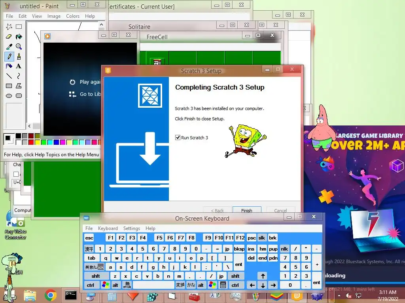
Task: Click Go to Library in Media Player
Action: pyautogui.click(x=85, y=94)
